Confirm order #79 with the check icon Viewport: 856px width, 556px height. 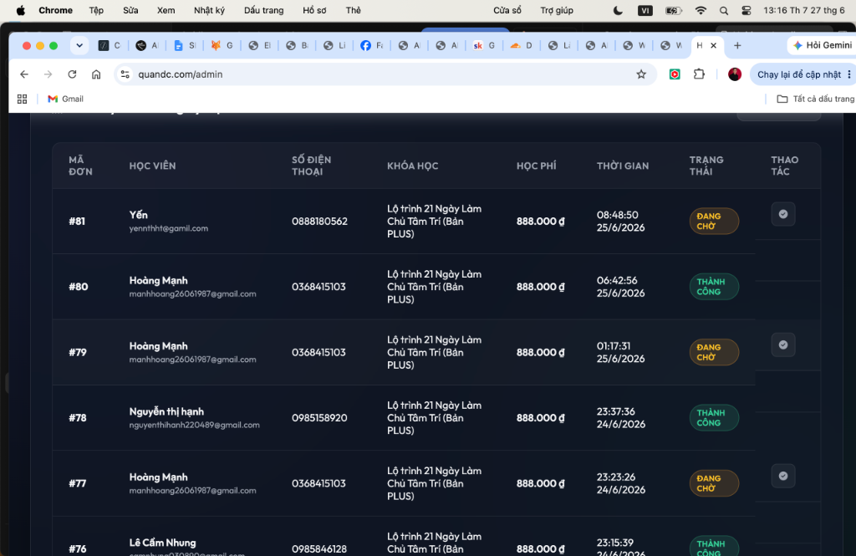click(x=782, y=345)
